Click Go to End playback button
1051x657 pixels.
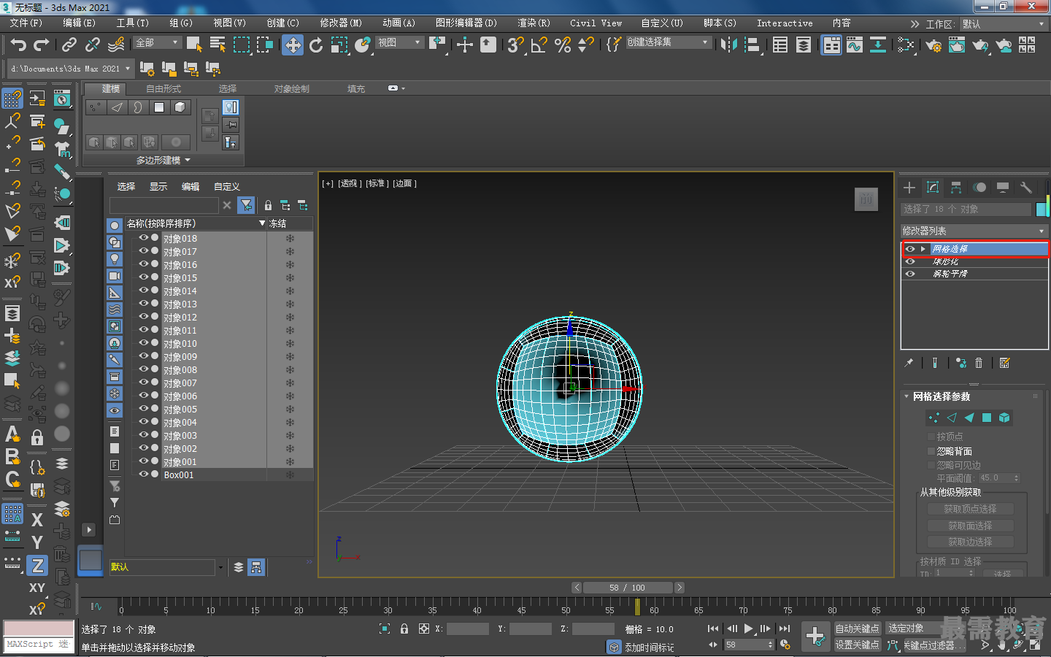tap(785, 629)
